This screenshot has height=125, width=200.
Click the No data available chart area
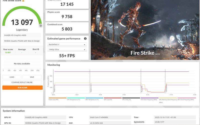coord(22,64)
